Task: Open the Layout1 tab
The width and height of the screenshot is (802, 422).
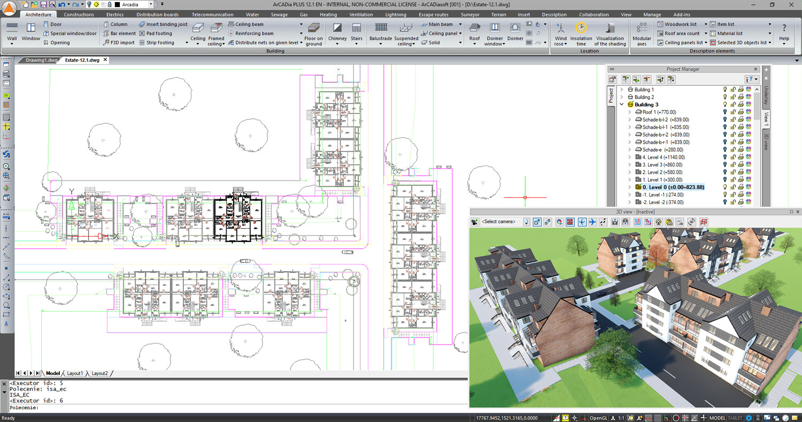Action: pos(74,373)
